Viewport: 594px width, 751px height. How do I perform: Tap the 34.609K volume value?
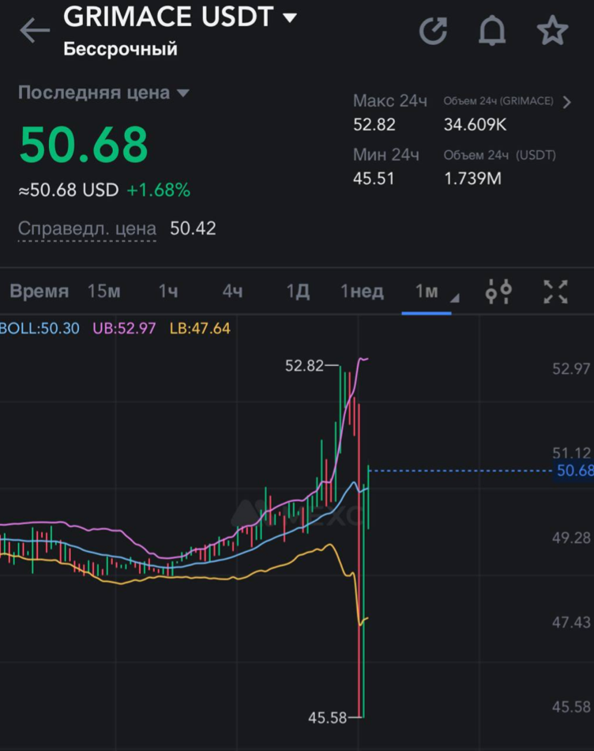(475, 125)
